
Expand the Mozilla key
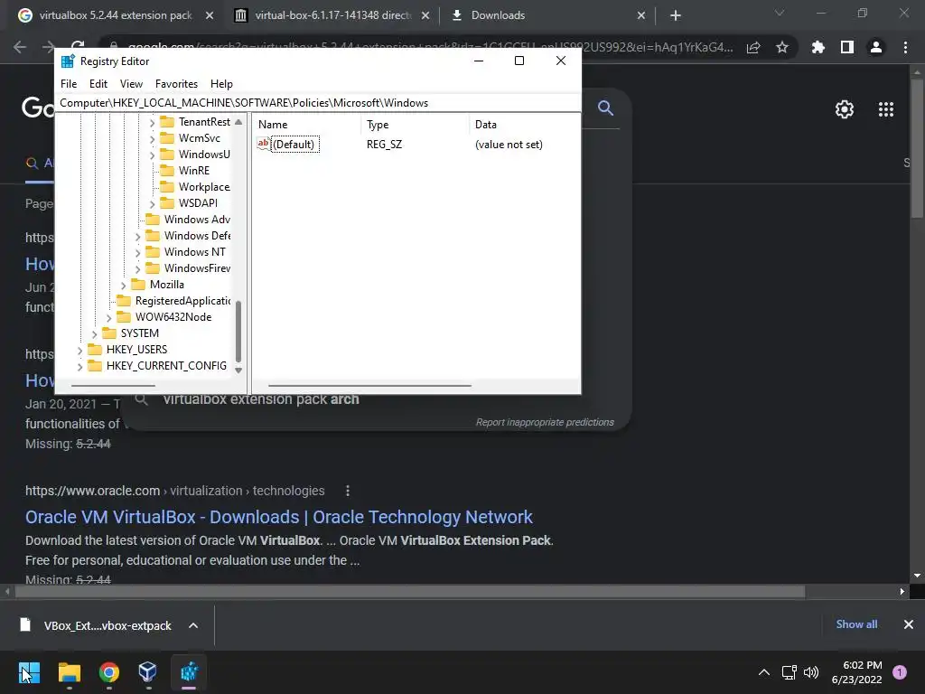(x=123, y=285)
